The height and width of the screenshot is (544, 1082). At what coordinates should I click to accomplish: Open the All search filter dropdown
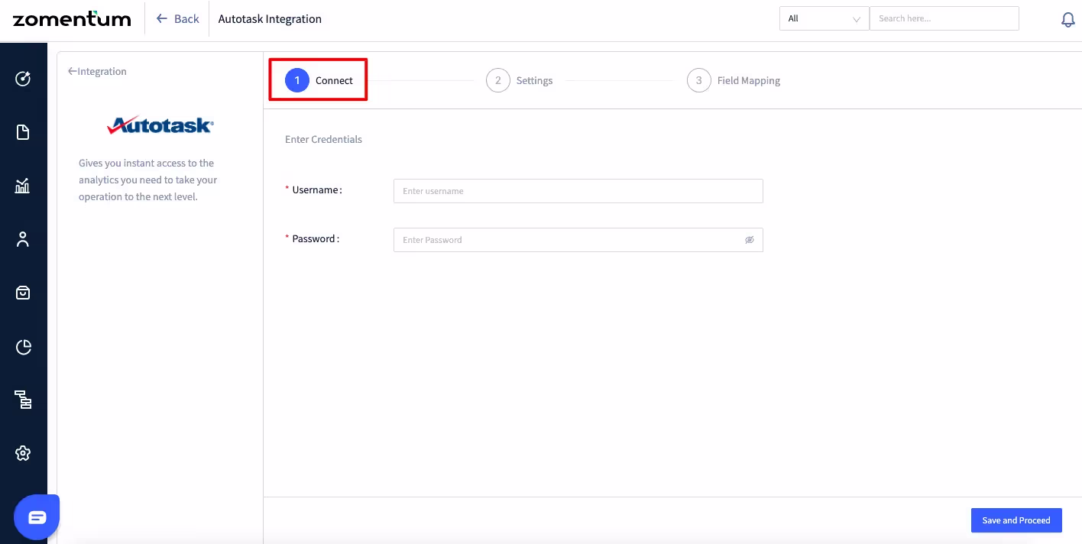pos(824,18)
